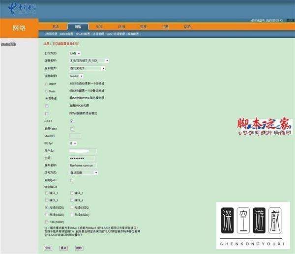This screenshot has height=254, width=295.
Task: Check the 无线(SSID2) checkbox
Action: pyautogui.click(x=72, y=207)
